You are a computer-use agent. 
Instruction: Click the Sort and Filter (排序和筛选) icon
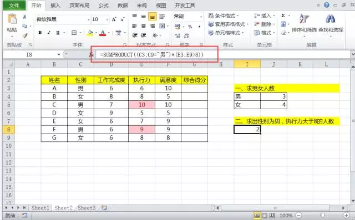point(304,18)
